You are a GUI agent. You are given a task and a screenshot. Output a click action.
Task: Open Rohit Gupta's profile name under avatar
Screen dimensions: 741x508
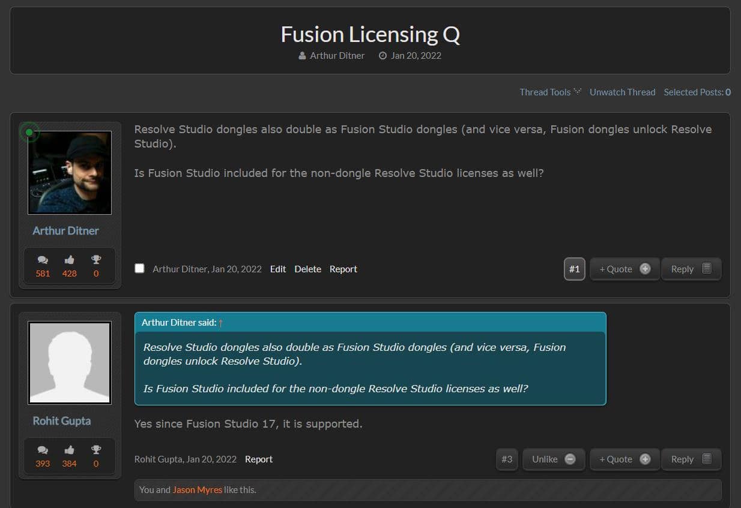[x=62, y=420]
